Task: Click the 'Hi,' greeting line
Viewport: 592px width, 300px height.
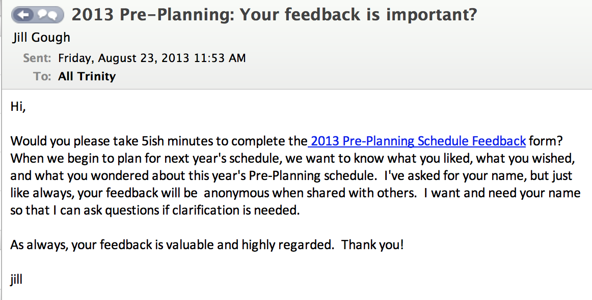Action: [x=18, y=107]
